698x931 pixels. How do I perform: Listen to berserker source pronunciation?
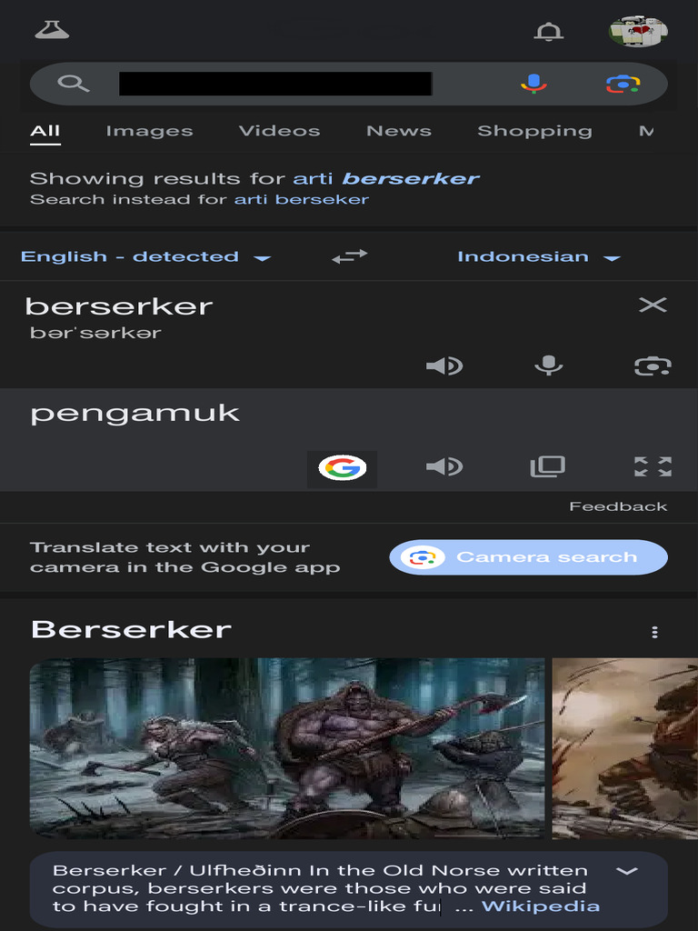tap(444, 365)
